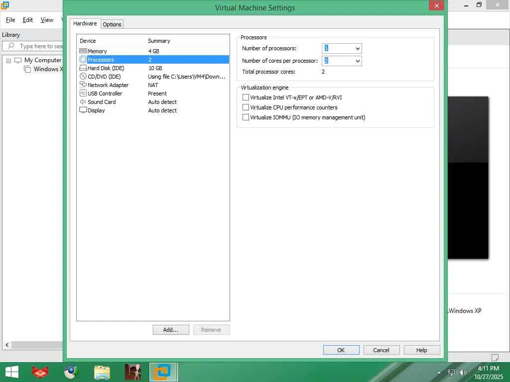Viewport: 510px width, 382px height.
Task: Click the Hard Disk (IDE) icon
Action: (83, 68)
